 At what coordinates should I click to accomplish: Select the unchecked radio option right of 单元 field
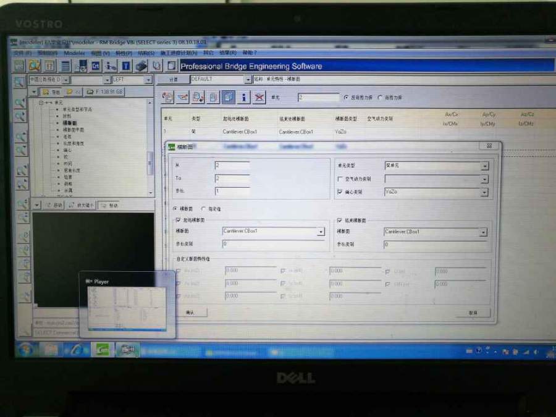380,97
